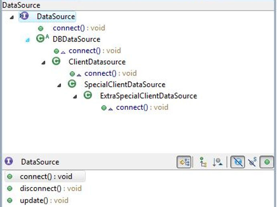Image resolution: width=277 pixels, height=207 pixels.
Task: Collapse the DBDataSource node
Action: coord(28,40)
